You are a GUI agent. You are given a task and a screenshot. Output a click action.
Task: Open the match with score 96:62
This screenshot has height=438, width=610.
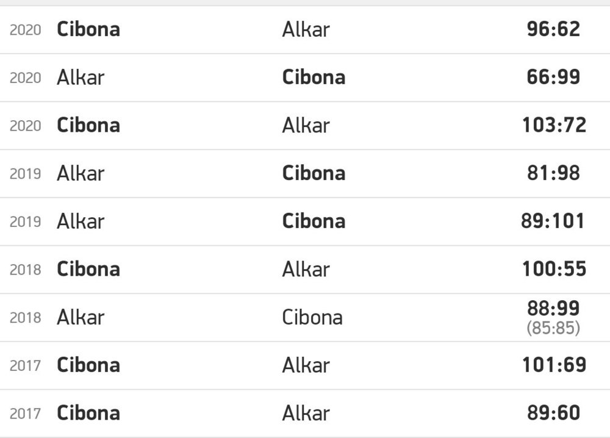(x=553, y=29)
